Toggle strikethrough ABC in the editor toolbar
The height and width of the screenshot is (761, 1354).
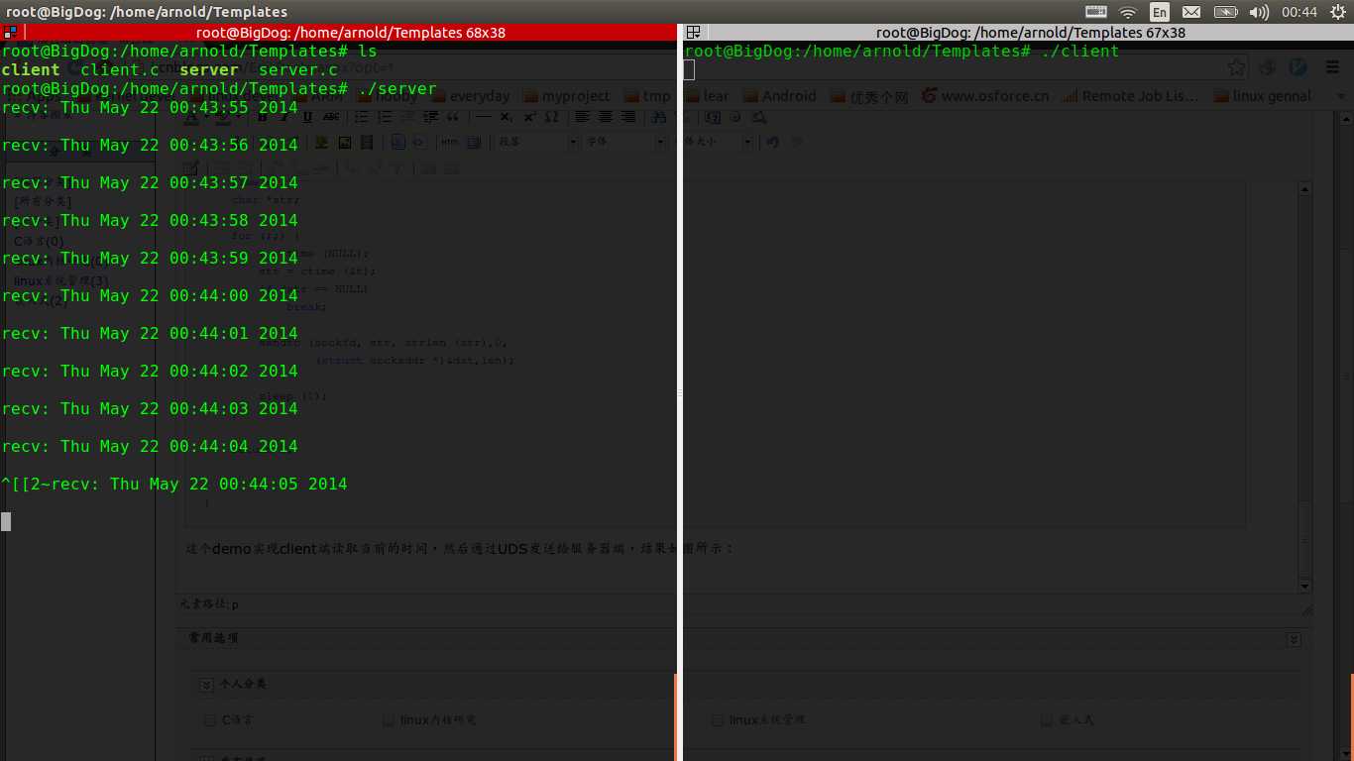click(331, 117)
